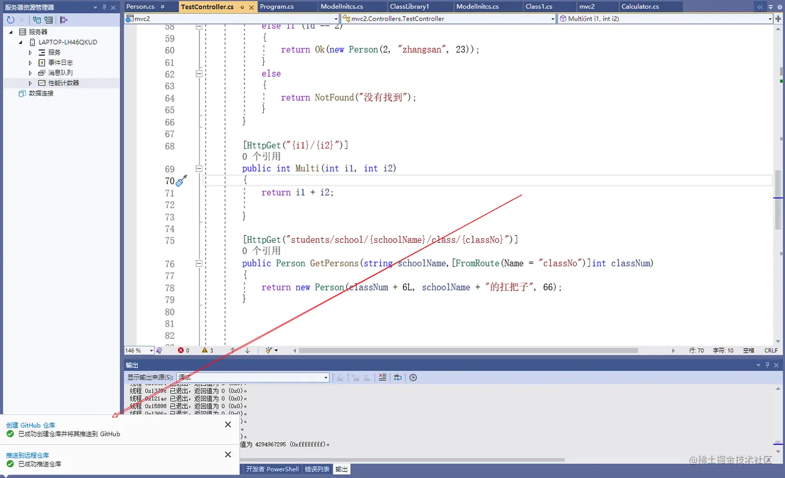This screenshot has height=478, width=785.
Task: Collapse the GetPersons method at line 76
Action: [199, 263]
